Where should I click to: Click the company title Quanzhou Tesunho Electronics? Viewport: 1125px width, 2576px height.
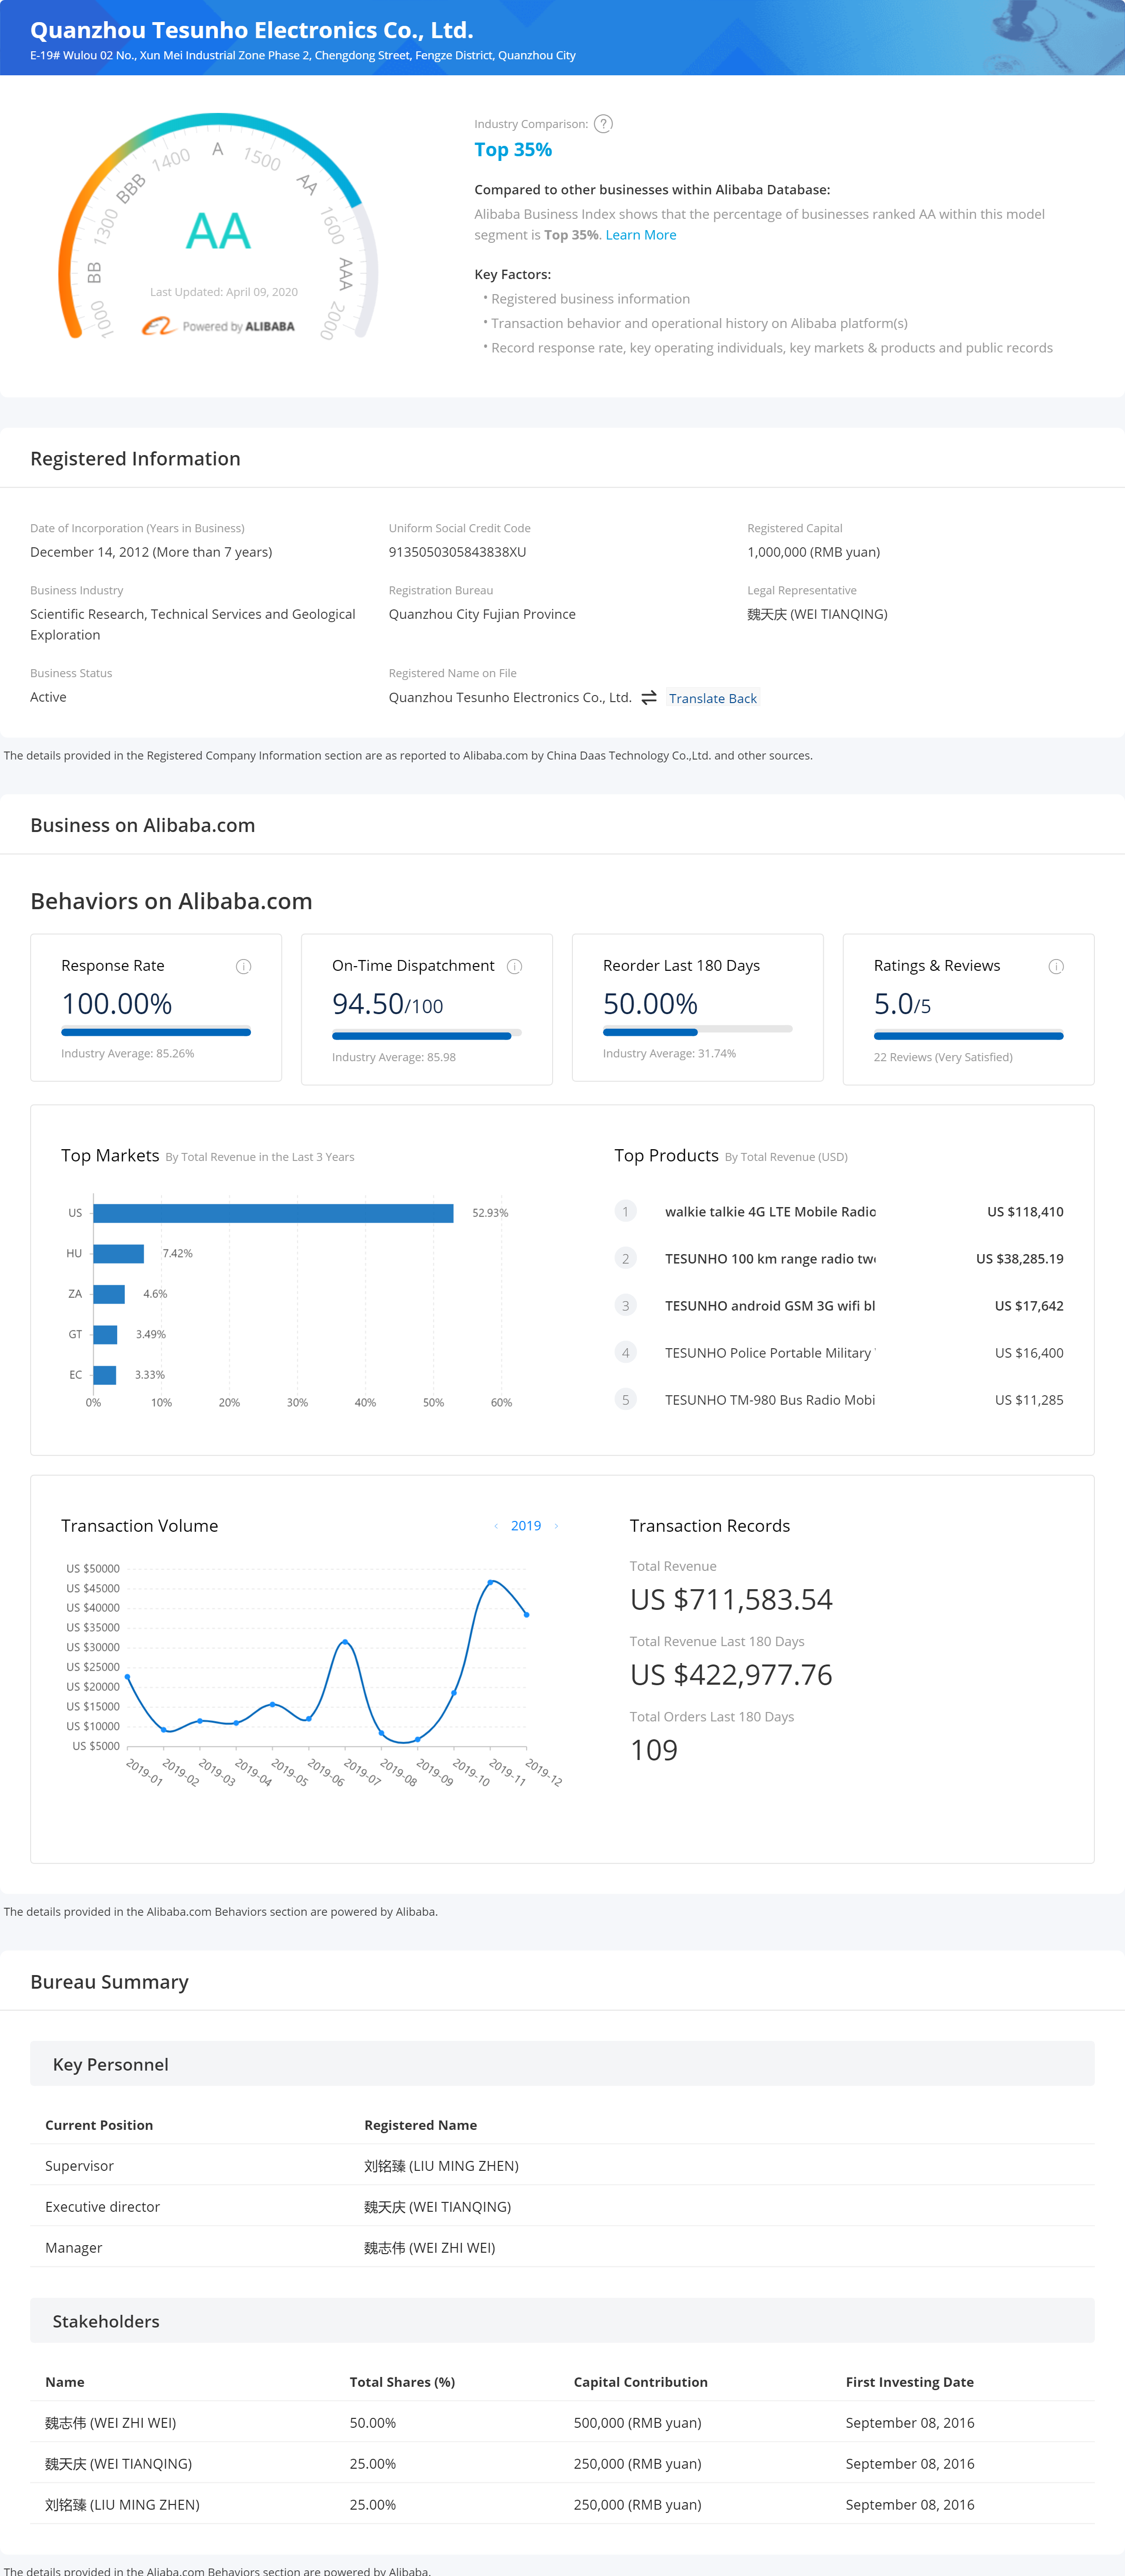click(x=252, y=30)
